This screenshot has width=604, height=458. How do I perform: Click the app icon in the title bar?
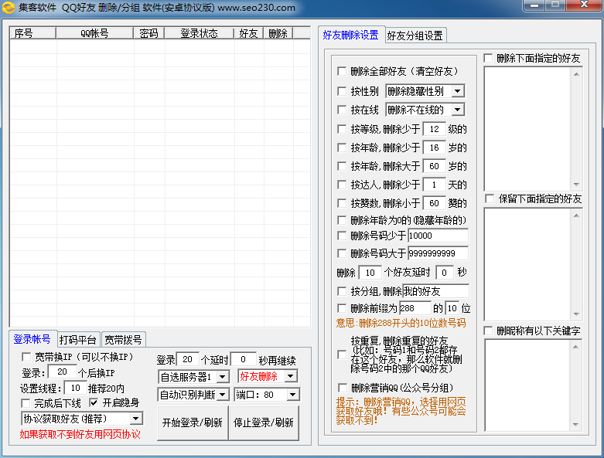click(9, 8)
